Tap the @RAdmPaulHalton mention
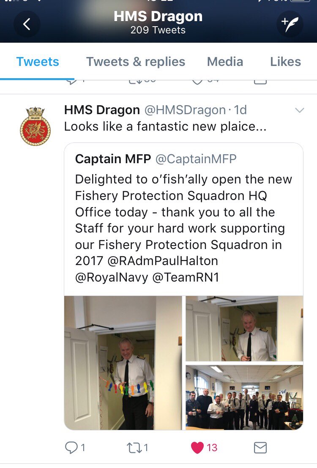The width and height of the screenshot is (317, 468). [x=162, y=261]
